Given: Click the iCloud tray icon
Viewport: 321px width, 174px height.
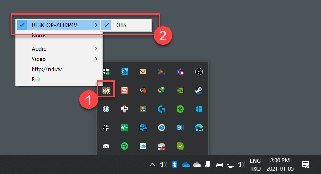Looking at the screenshot, I should [x=143, y=146].
